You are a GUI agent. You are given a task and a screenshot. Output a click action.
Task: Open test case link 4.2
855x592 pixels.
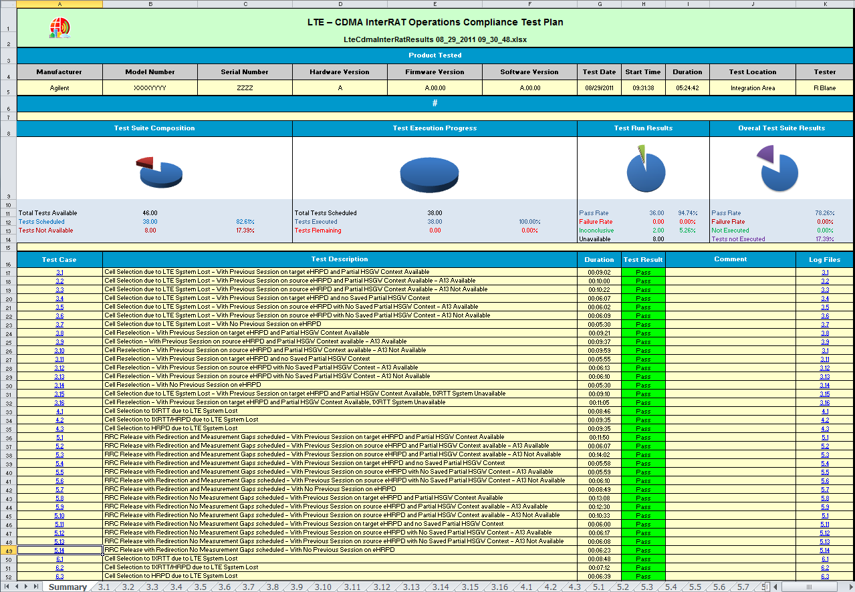pos(59,420)
